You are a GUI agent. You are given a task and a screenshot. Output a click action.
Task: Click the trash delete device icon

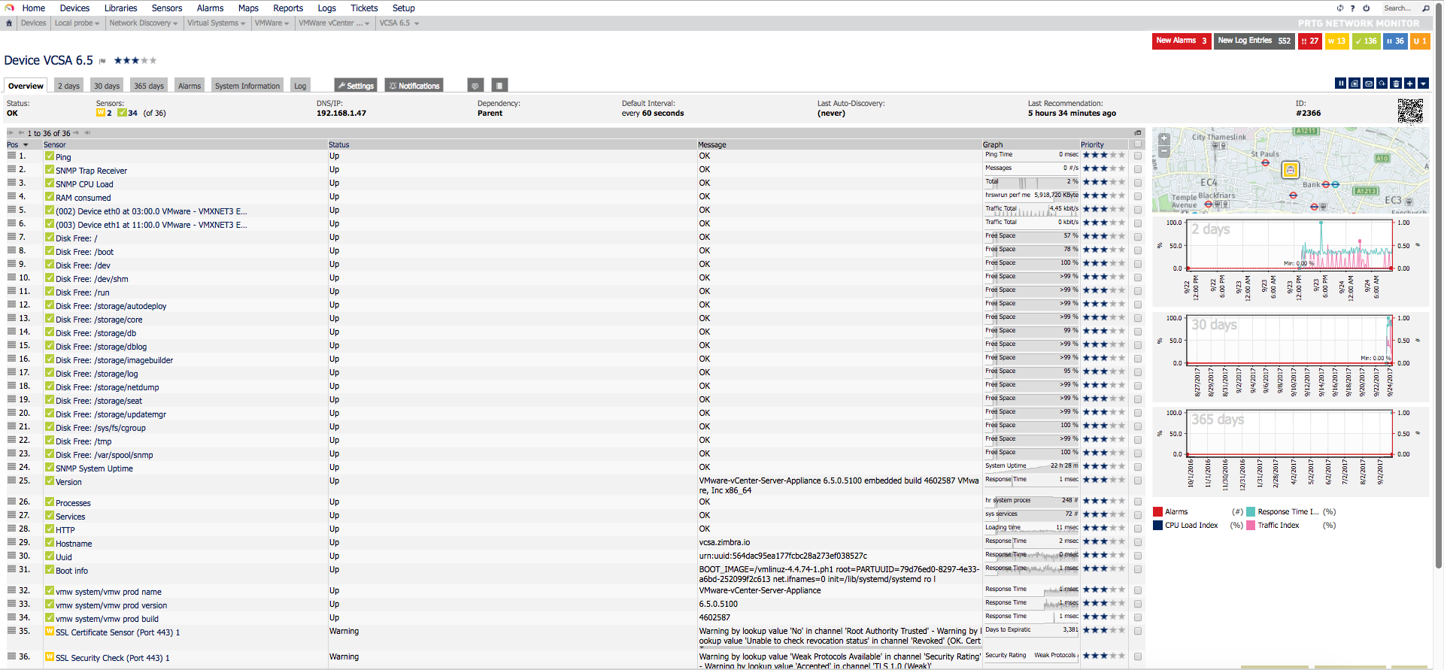point(1396,83)
